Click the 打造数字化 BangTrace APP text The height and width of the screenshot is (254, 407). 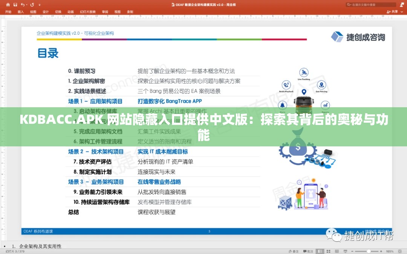(x=170, y=101)
